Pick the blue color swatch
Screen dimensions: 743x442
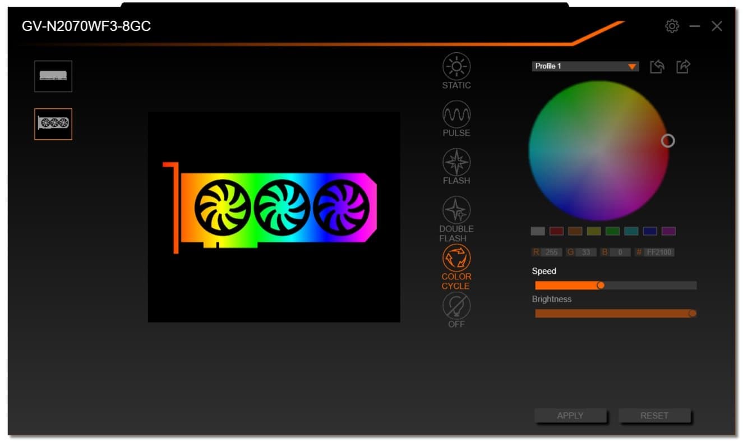pos(650,231)
